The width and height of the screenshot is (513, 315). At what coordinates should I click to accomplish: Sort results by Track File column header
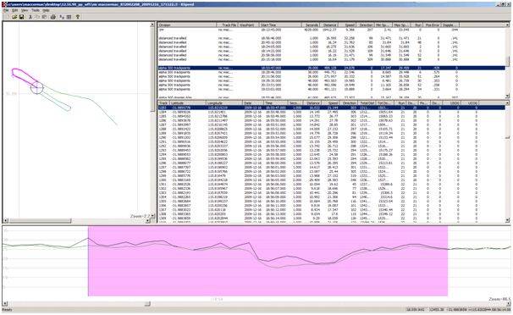coord(228,25)
